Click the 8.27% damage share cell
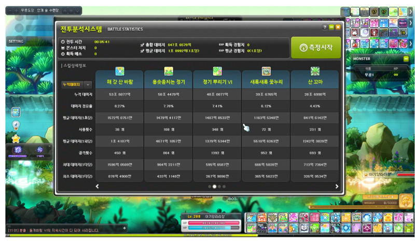Image resolution: width=415 pixels, height=241 pixels. coord(120,106)
